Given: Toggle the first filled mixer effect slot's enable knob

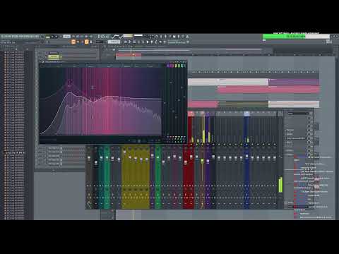Looking at the screenshot, I should pyautogui.click(x=309, y=130).
